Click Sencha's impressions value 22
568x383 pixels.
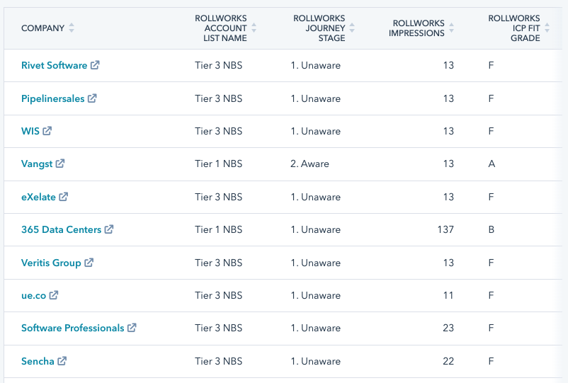click(x=448, y=361)
